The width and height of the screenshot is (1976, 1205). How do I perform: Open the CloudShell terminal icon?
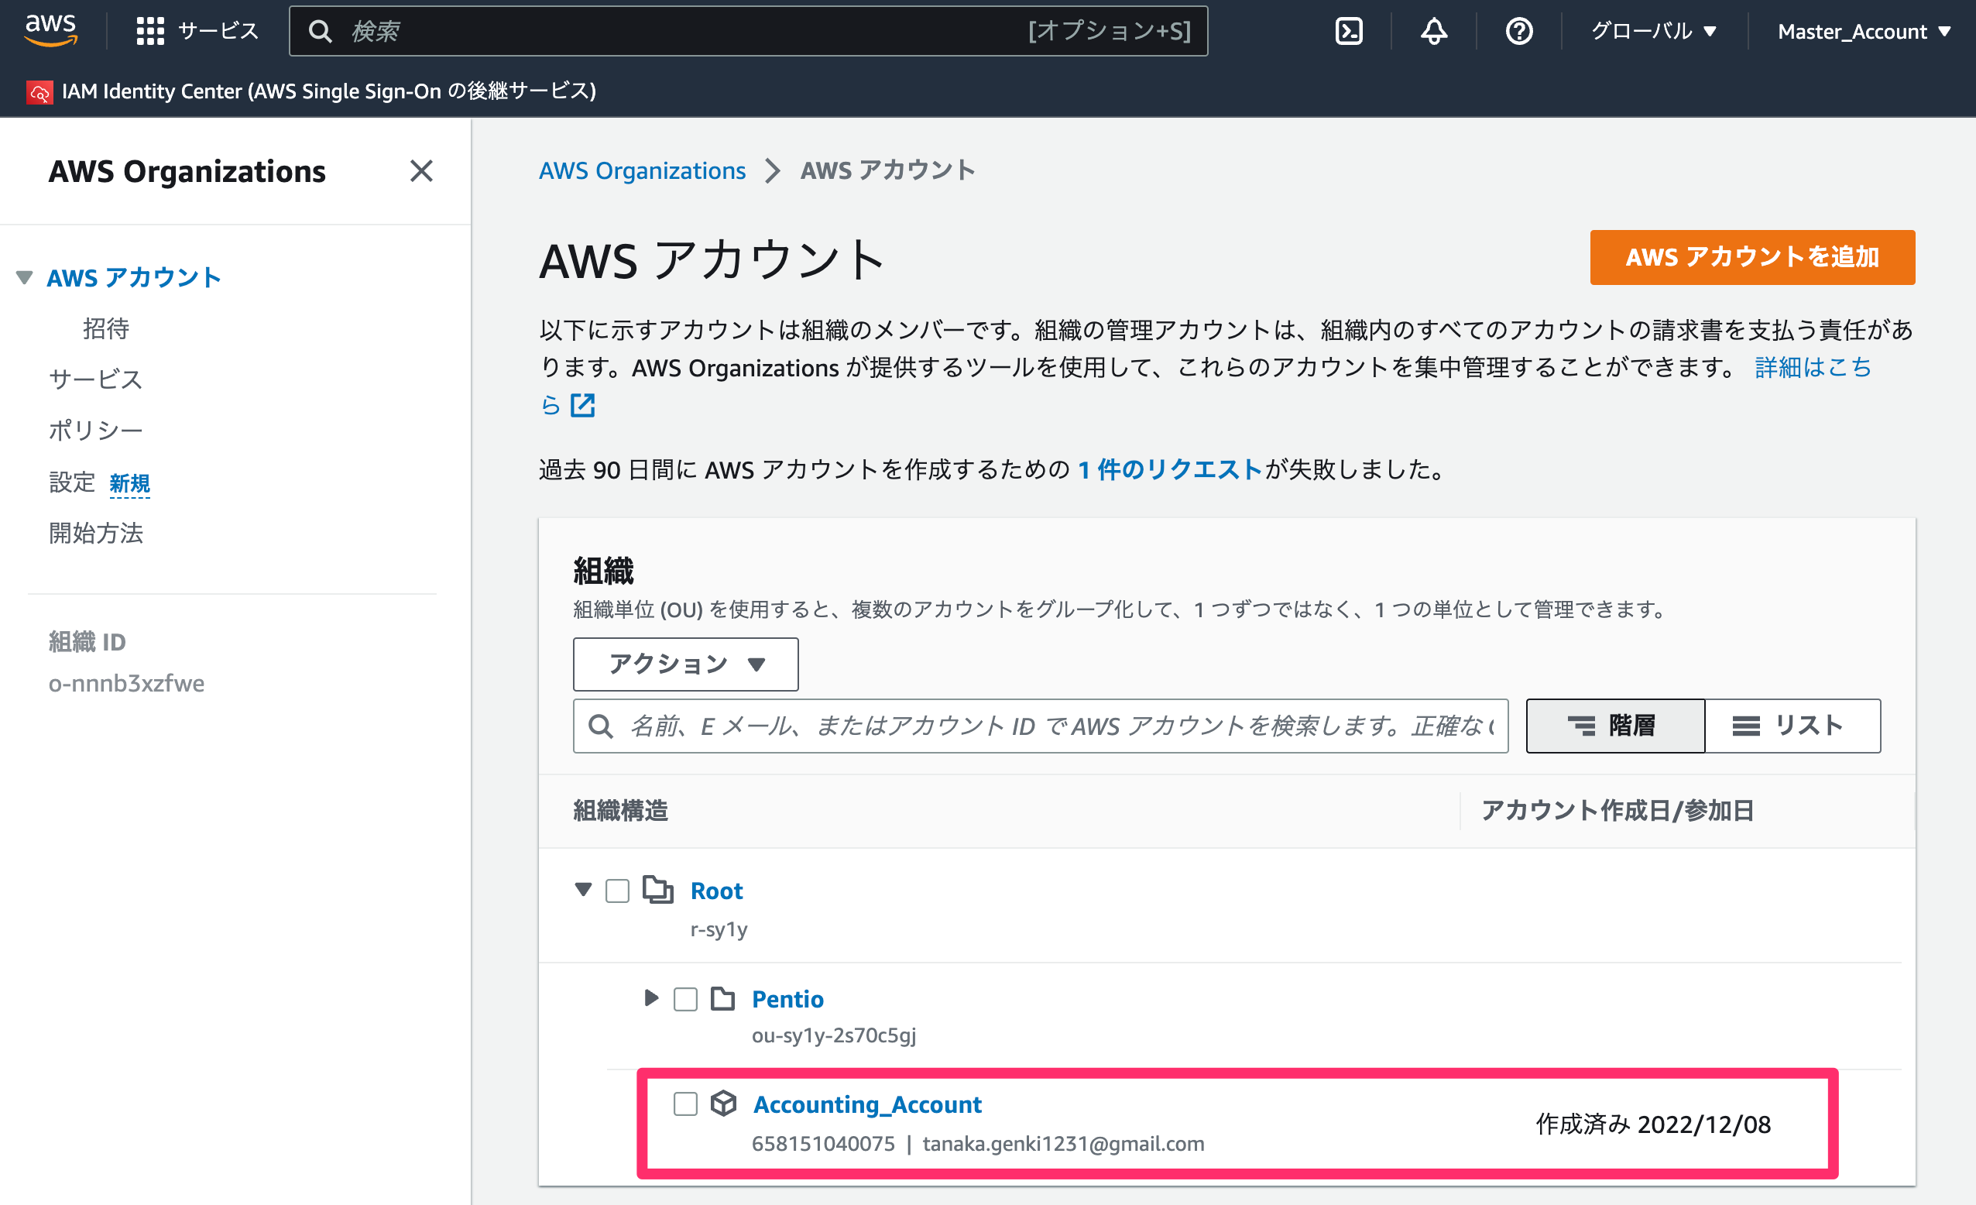[1349, 31]
